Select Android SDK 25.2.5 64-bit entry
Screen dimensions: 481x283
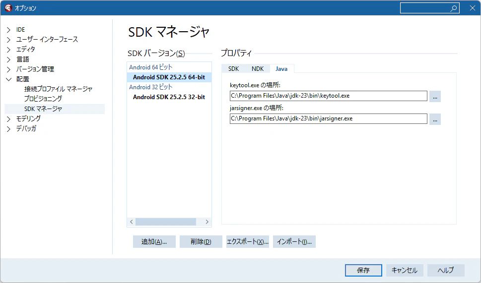pyautogui.click(x=169, y=77)
